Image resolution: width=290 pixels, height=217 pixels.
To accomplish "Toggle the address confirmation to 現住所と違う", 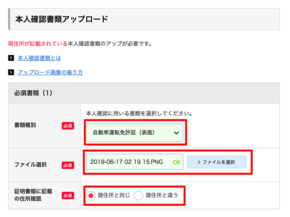I will point(139,195).
